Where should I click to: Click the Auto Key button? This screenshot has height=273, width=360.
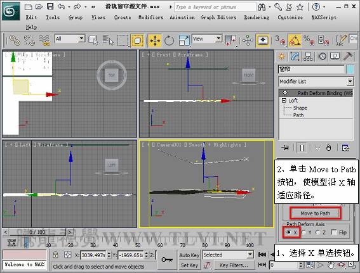pyautogui.click(x=189, y=255)
